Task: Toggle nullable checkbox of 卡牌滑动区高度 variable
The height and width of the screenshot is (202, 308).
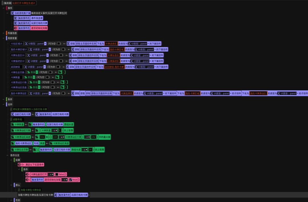Action: click(53, 87)
